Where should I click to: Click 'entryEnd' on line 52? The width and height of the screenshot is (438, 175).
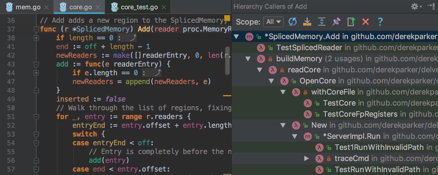click(89, 125)
